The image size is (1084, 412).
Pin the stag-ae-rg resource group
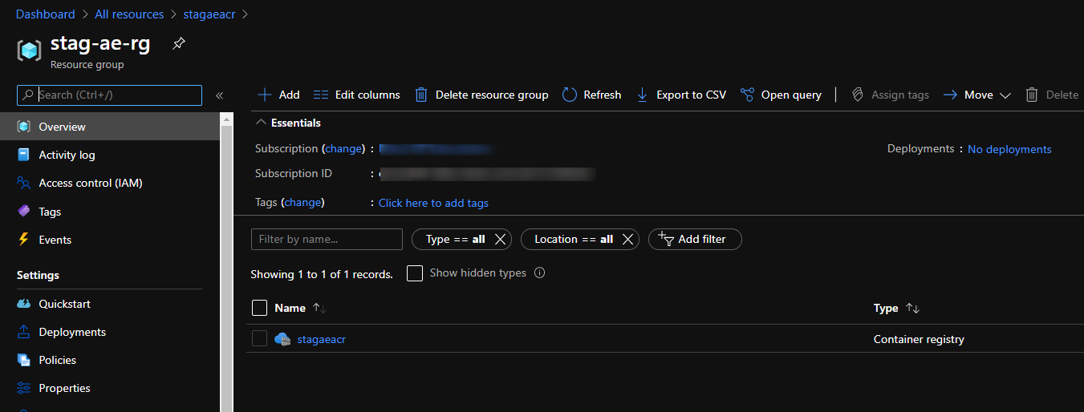coord(179,44)
